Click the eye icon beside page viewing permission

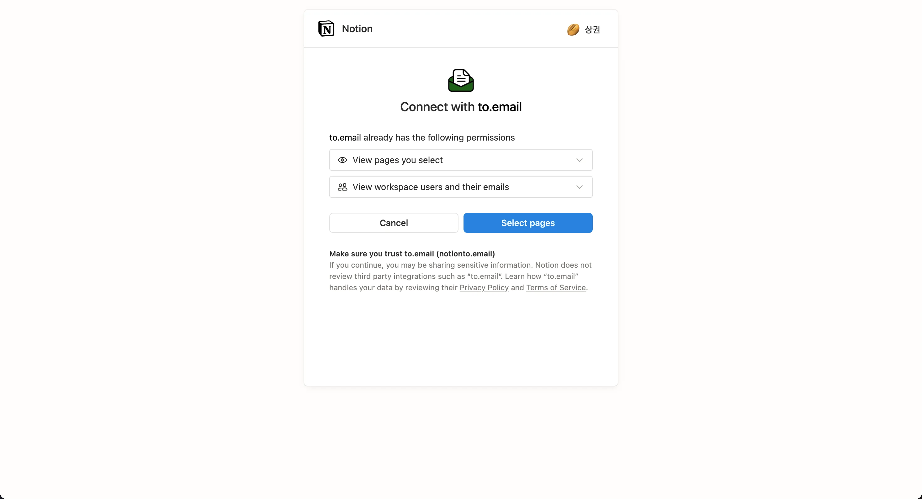pyautogui.click(x=342, y=160)
